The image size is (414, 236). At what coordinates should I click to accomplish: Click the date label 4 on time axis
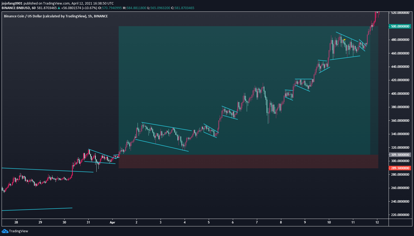point(185,222)
